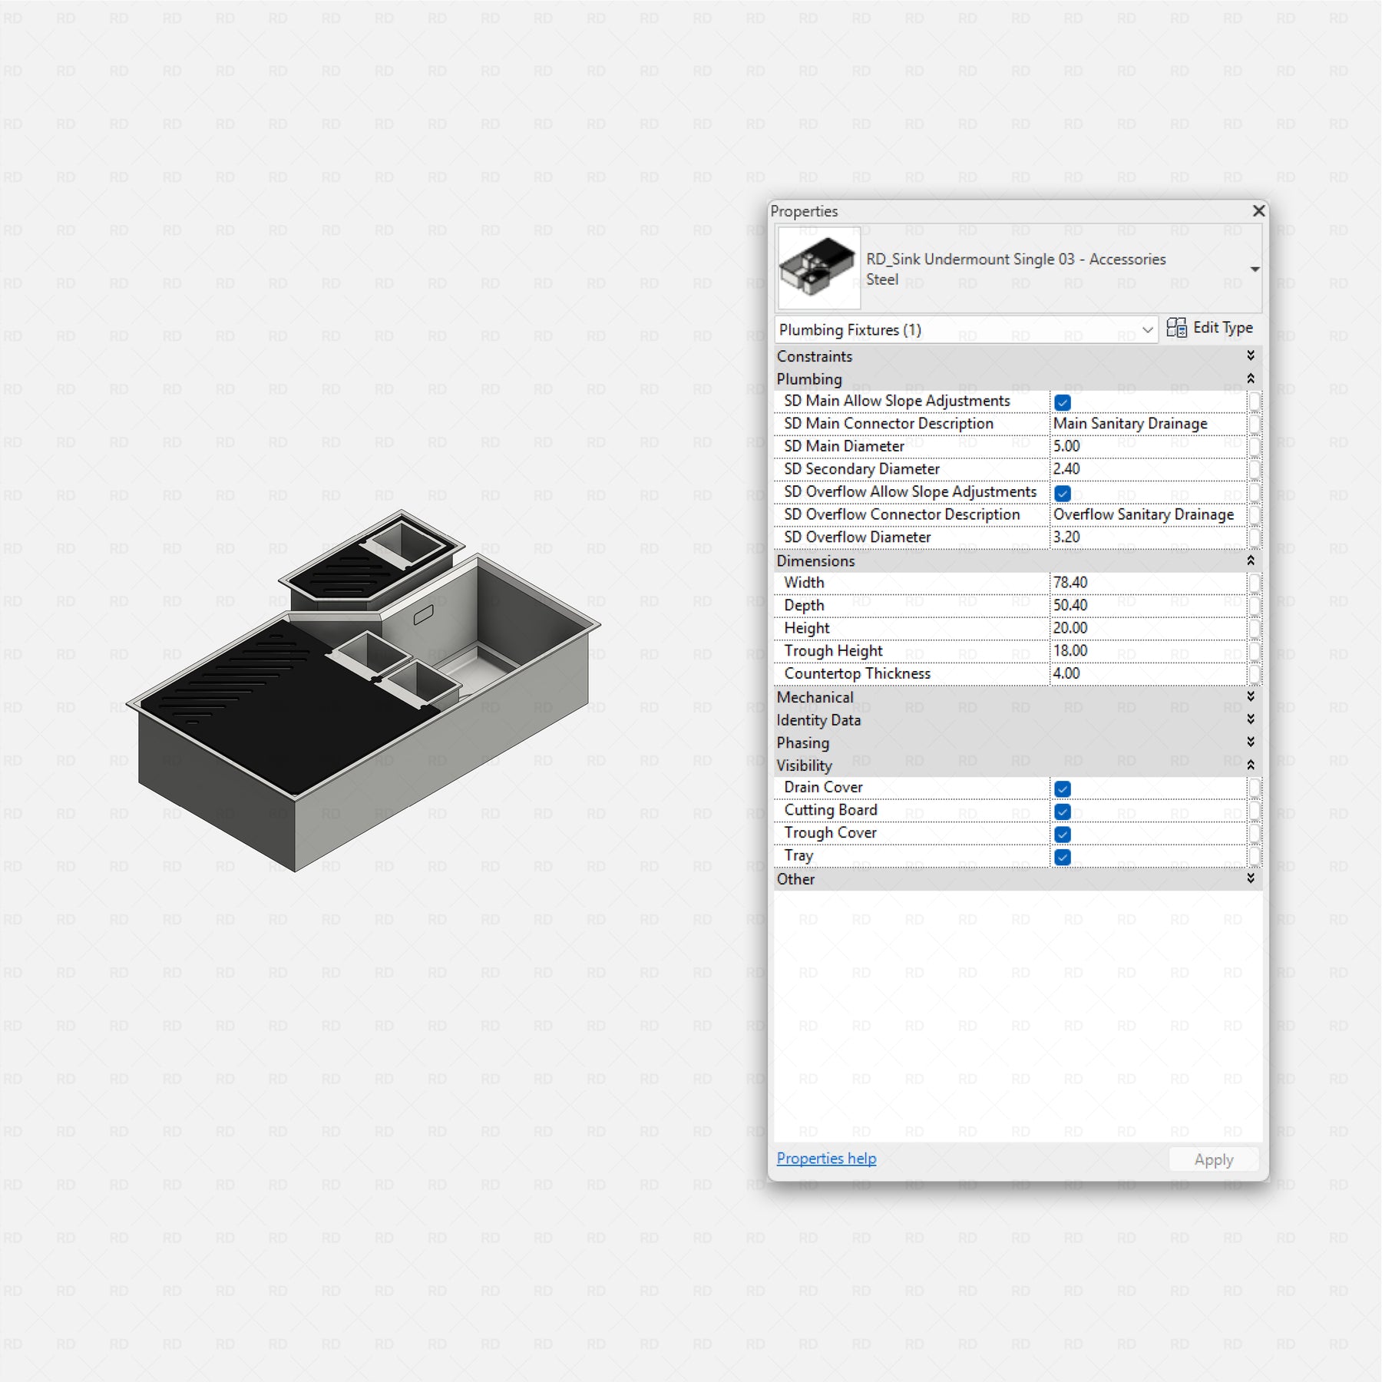Collapse the Plumbing section

point(1250,379)
